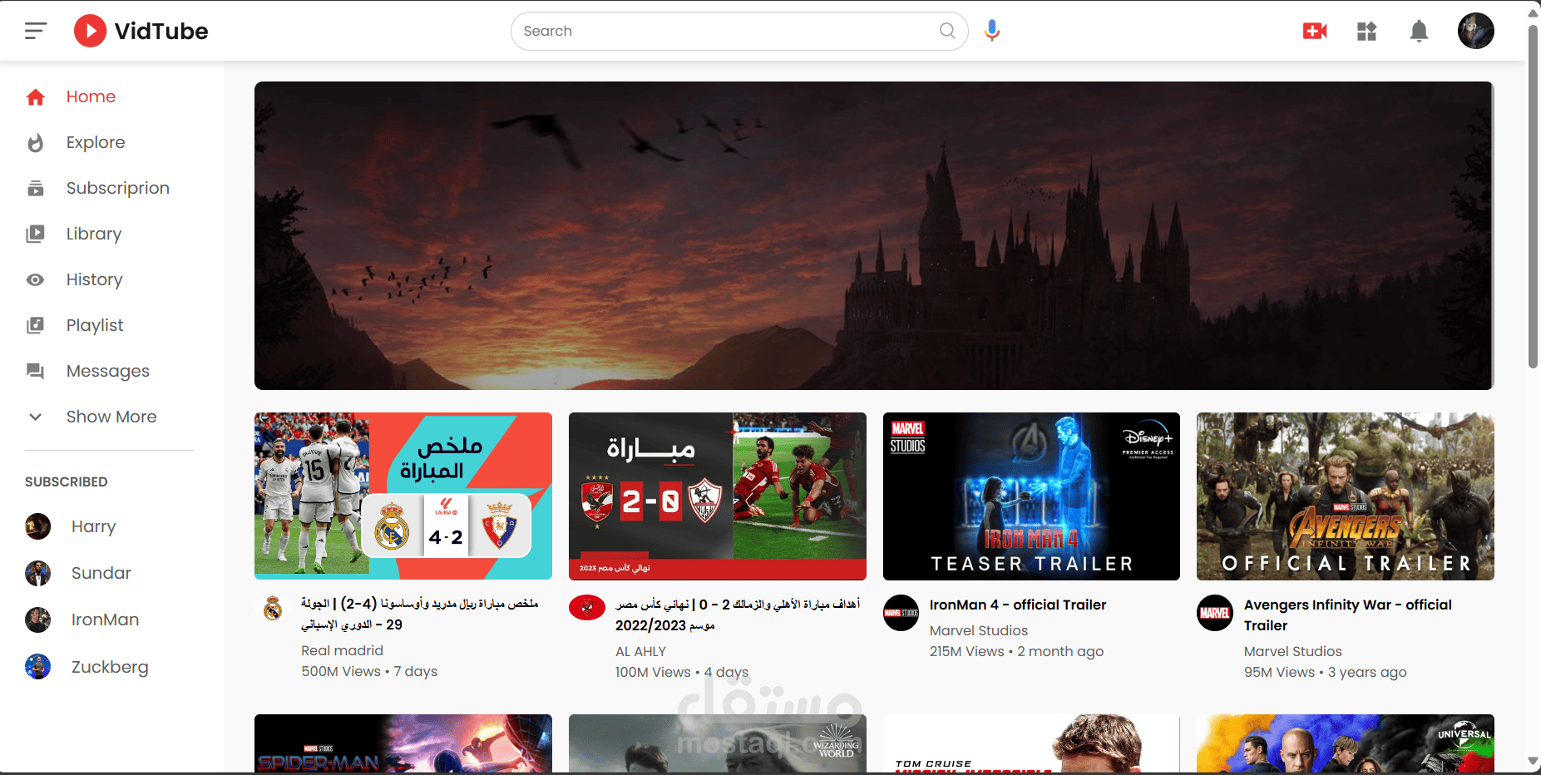Click the Subscription stack icon
The height and width of the screenshot is (775, 1541).
click(x=35, y=189)
